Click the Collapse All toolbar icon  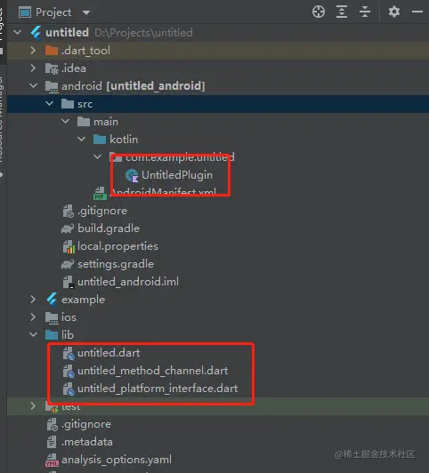(365, 12)
